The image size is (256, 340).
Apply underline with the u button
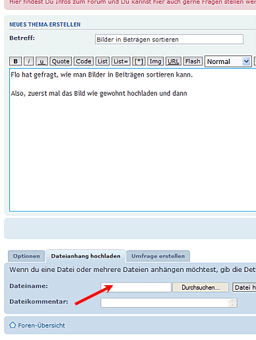click(42, 61)
